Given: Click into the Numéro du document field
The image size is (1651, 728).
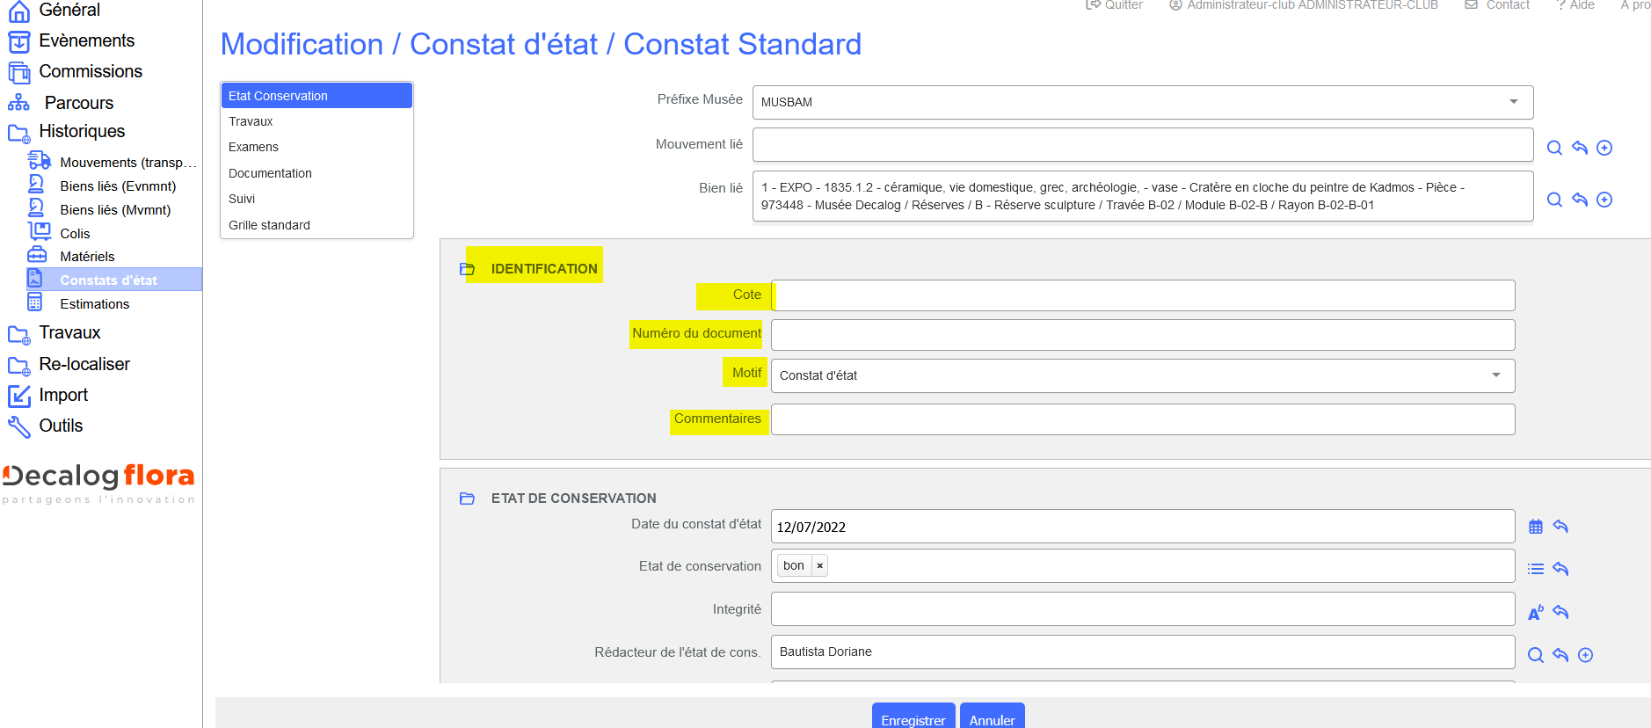Looking at the screenshot, I should 1142,335.
